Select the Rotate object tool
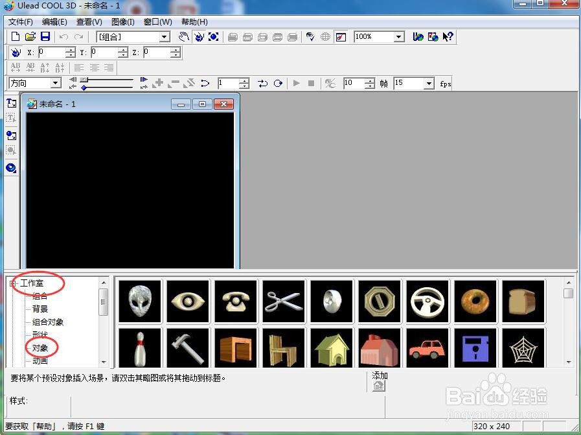581x435 pixels. [199, 36]
